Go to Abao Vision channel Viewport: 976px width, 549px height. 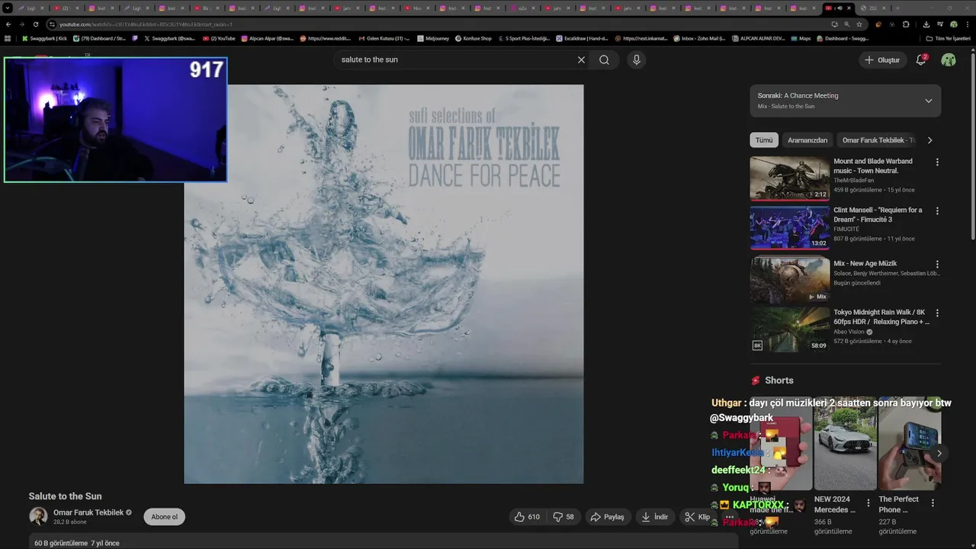849,332
